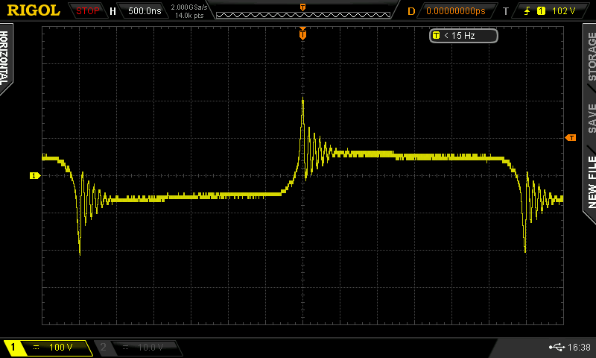The image size is (596, 358).
Task: Click the waveform memory overview bar
Action: (x=302, y=11)
